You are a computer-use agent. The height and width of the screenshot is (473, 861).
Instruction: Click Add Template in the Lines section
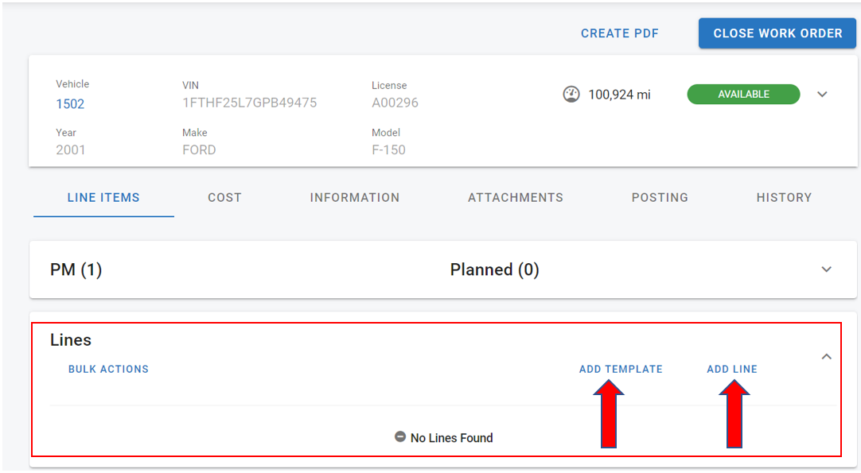point(621,369)
